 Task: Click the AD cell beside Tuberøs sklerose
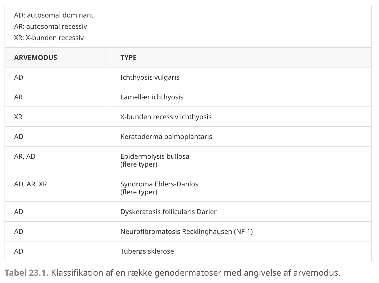pyautogui.click(x=58, y=251)
